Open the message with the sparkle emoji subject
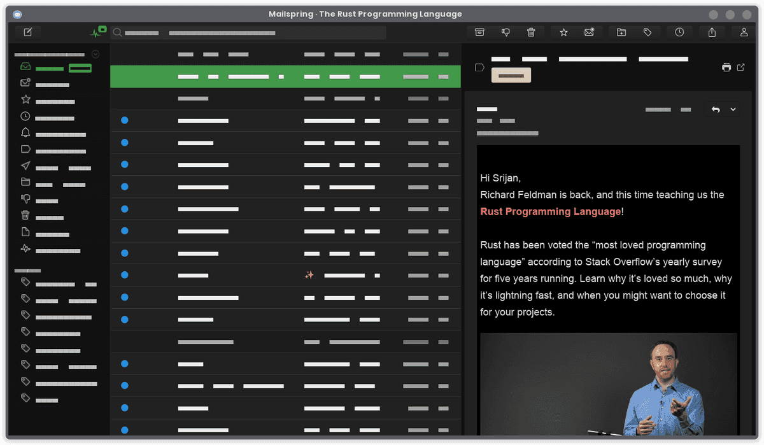 285,275
